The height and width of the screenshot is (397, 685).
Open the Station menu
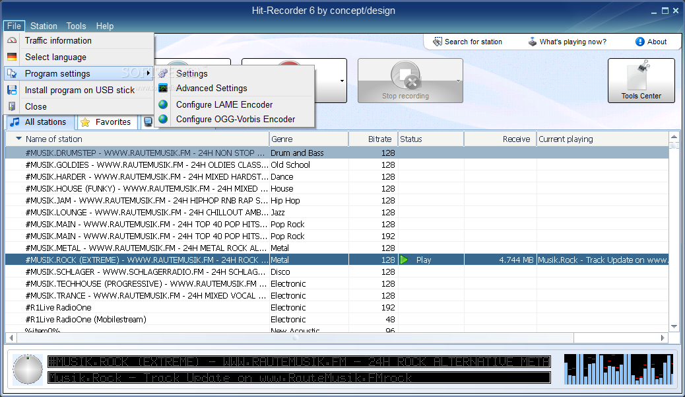[x=44, y=26]
